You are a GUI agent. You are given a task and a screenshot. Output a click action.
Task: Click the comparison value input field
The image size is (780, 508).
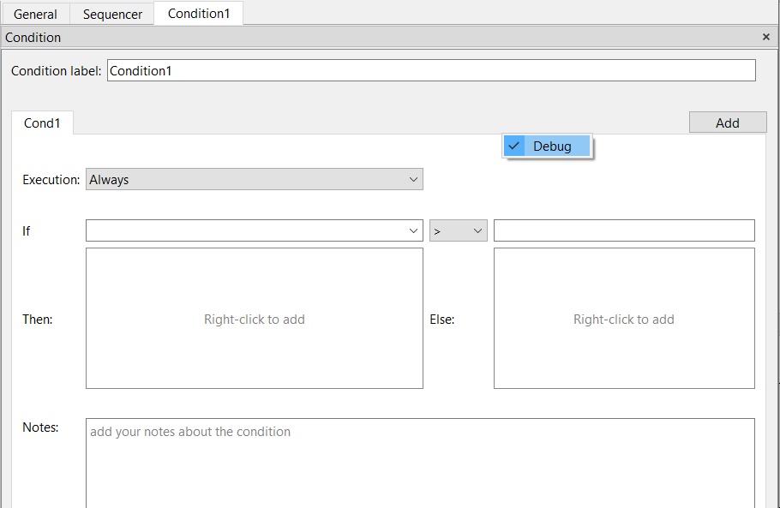pyautogui.click(x=624, y=230)
